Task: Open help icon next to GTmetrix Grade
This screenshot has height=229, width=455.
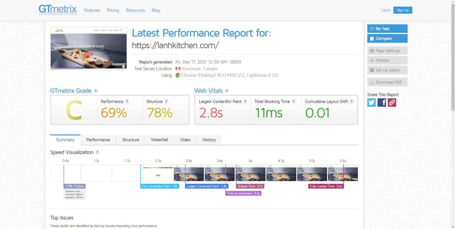Action: coord(96,90)
